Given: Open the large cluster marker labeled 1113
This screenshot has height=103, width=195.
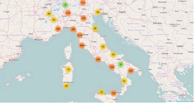Looking at the screenshot, I should 80,35.
